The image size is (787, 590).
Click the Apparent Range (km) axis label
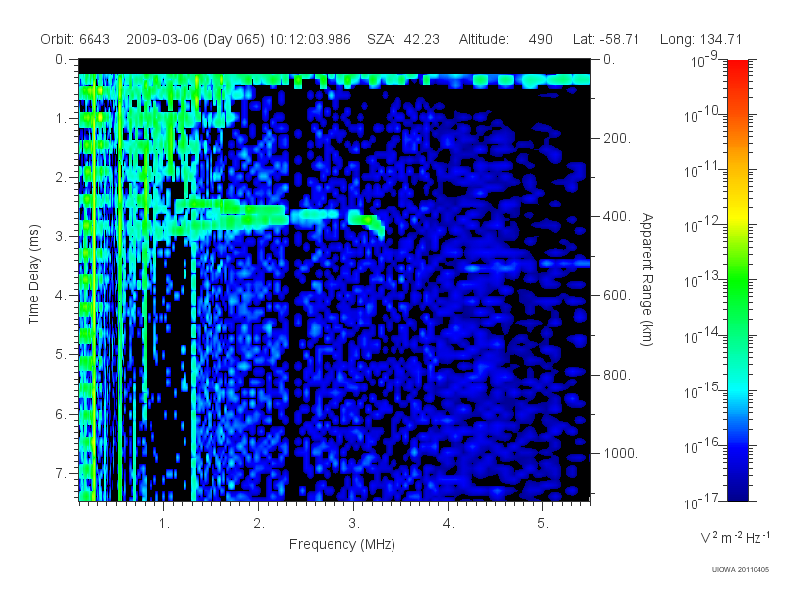click(647, 279)
